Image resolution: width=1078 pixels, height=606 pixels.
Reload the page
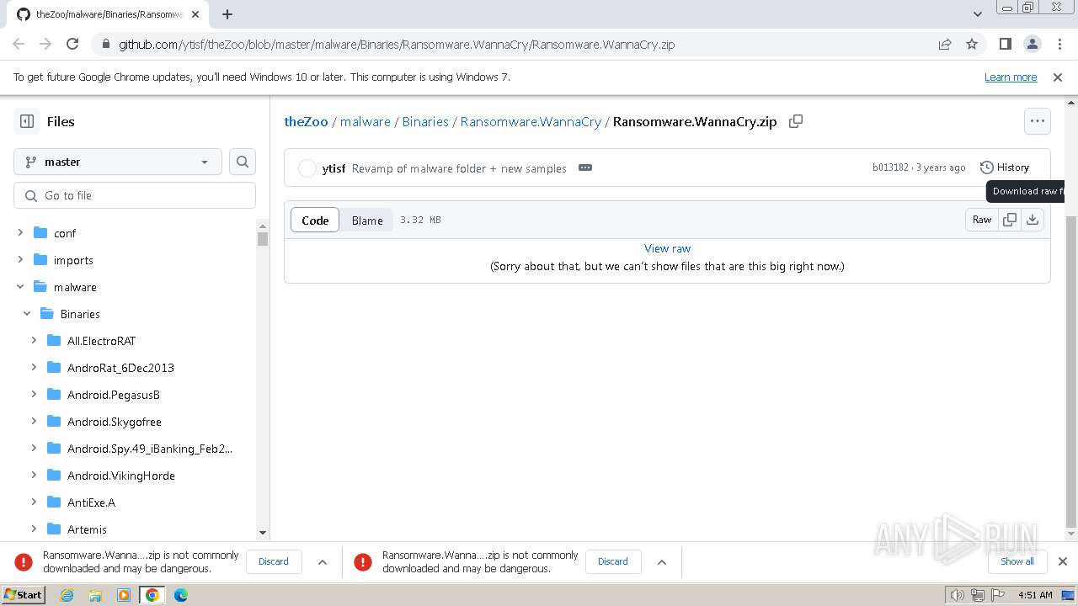click(72, 44)
